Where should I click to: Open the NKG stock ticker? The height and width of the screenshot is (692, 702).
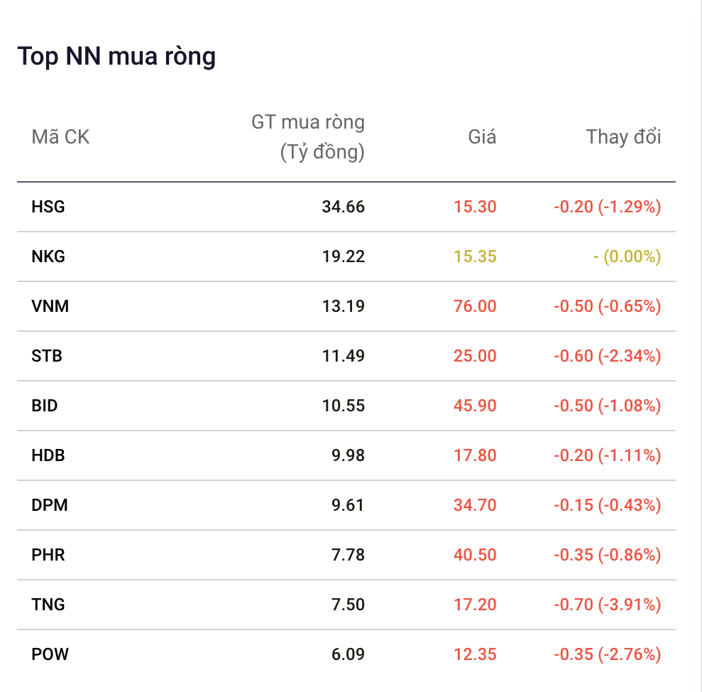click(48, 256)
